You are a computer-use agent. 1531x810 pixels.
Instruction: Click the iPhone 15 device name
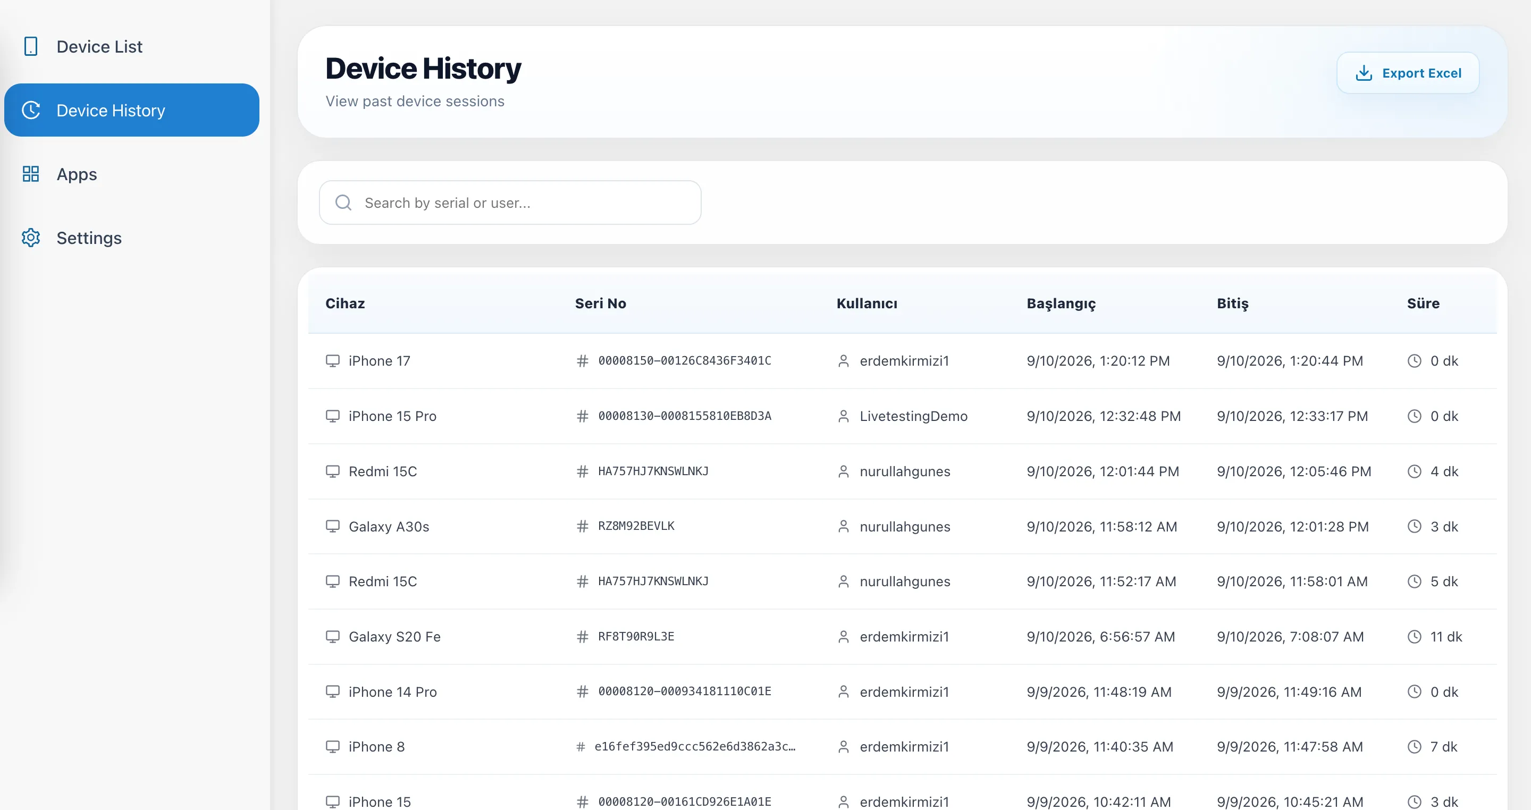coord(379,801)
